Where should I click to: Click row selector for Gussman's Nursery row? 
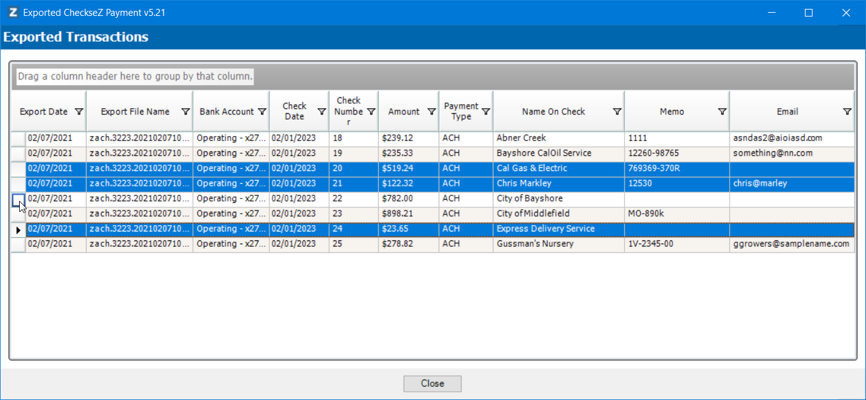18,244
